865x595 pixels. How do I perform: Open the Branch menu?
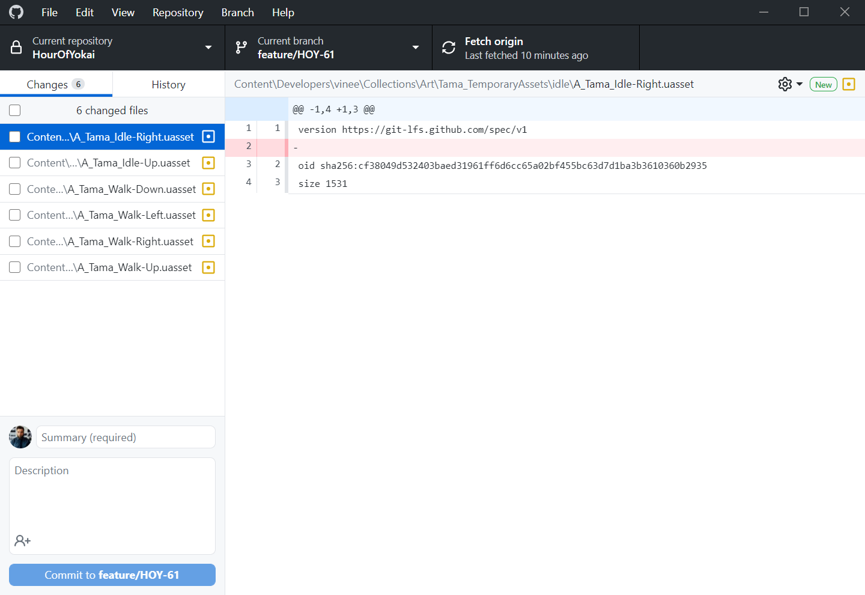[x=238, y=12]
